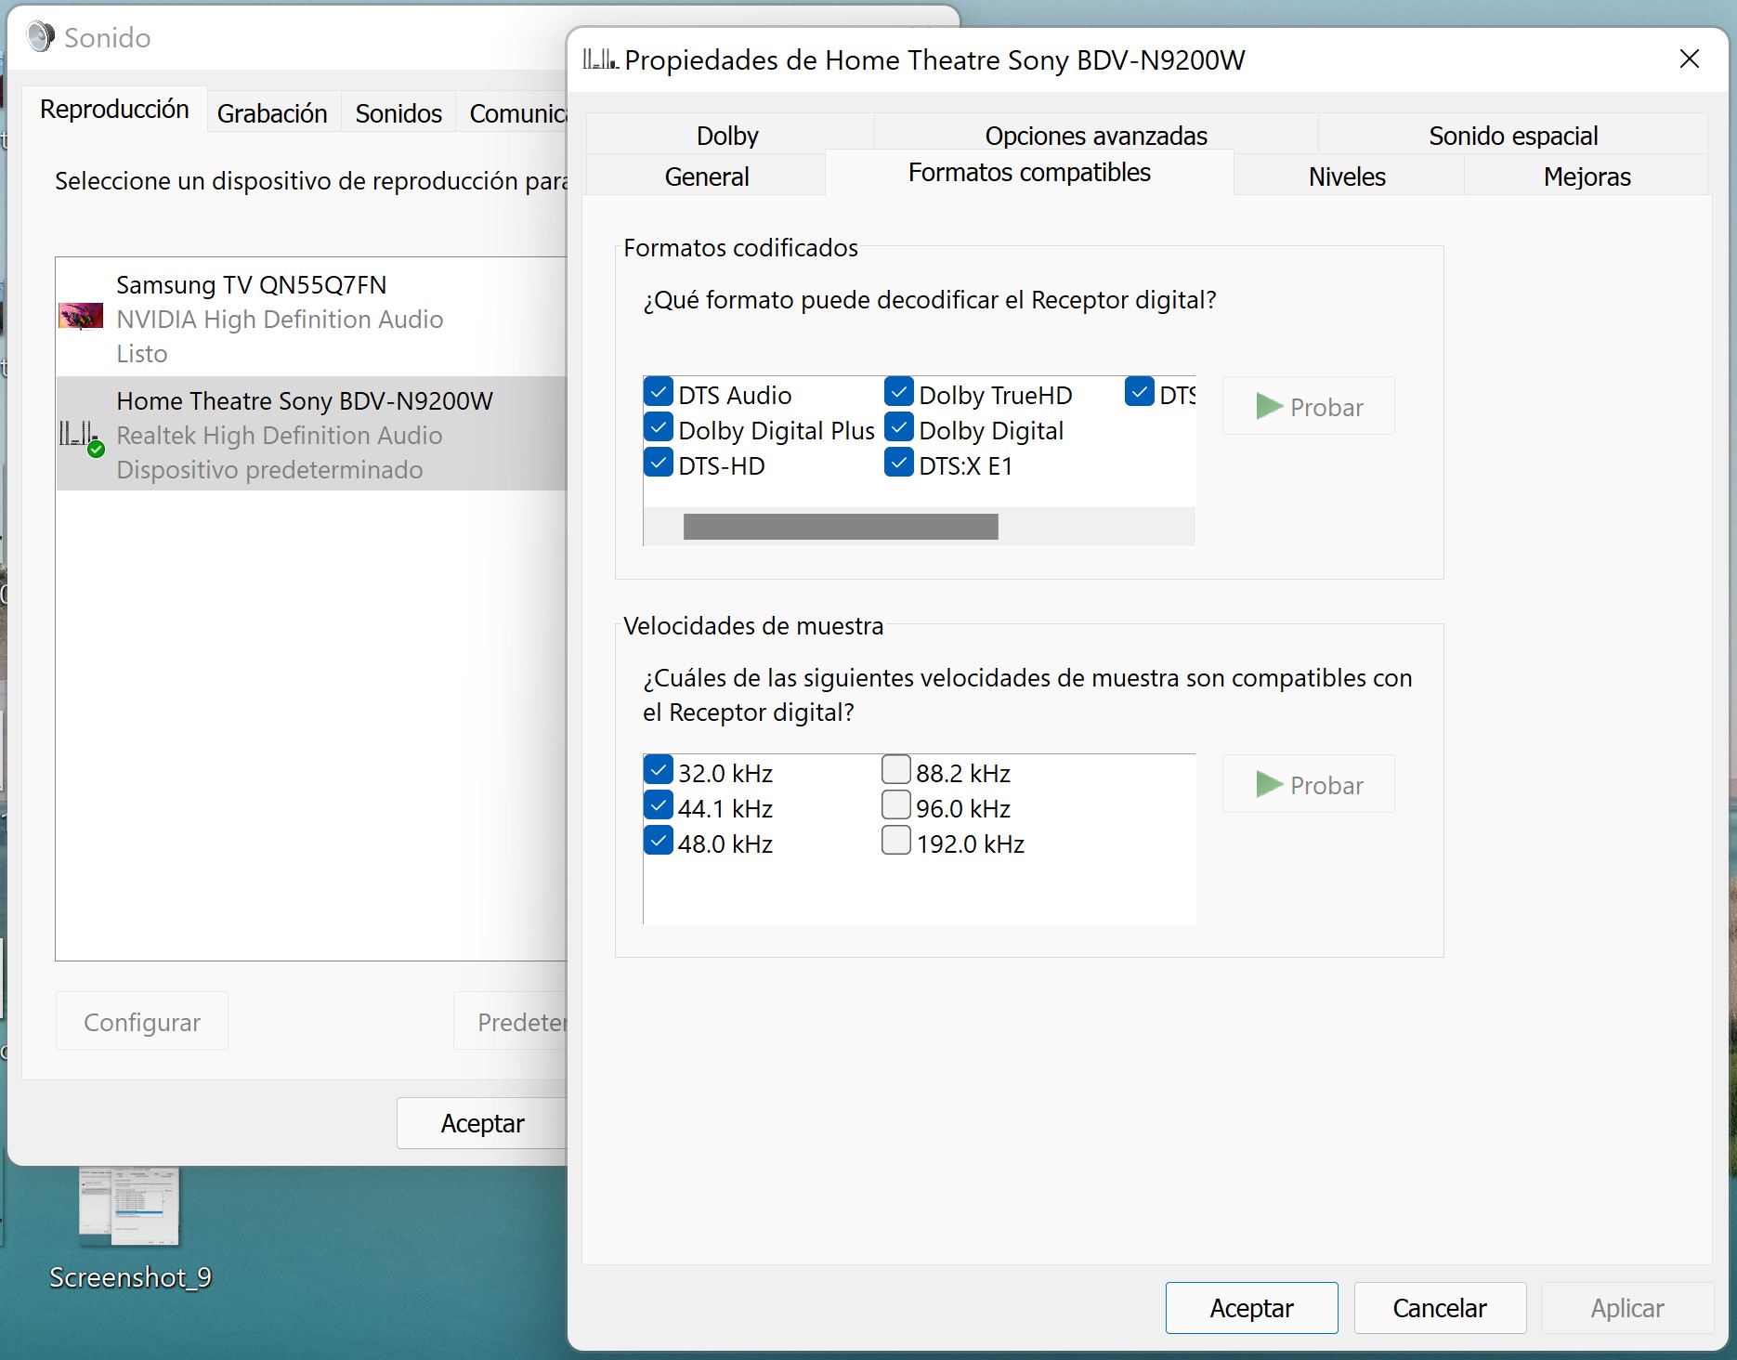This screenshot has height=1360, width=1737.
Task: Uncheck the Dolby Digital Plus format
Action: (659, 427)
